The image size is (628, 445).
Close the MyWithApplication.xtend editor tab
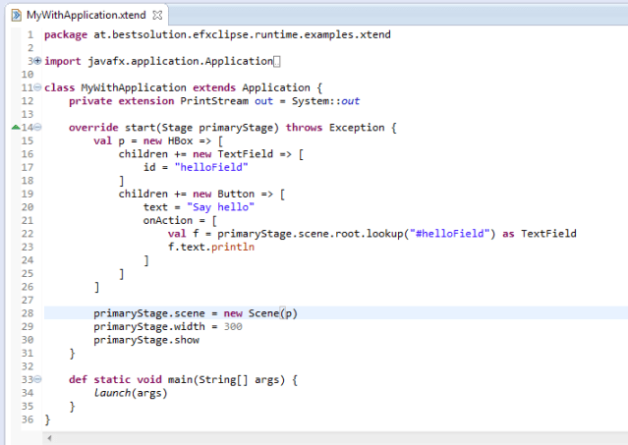(156, 17)
